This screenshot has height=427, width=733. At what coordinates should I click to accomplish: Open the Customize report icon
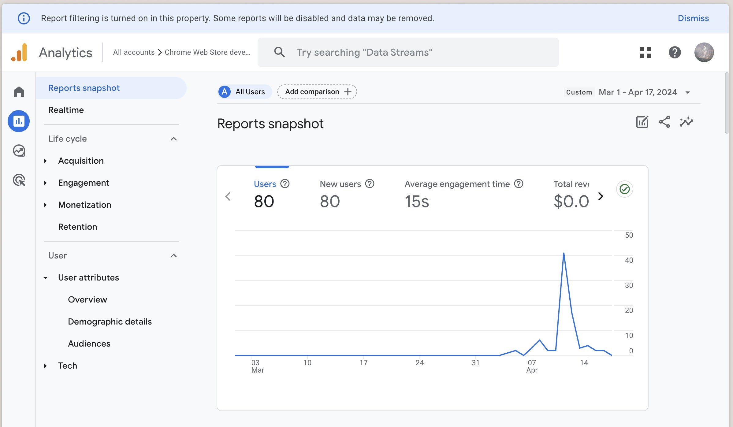(x=642, y=122)
